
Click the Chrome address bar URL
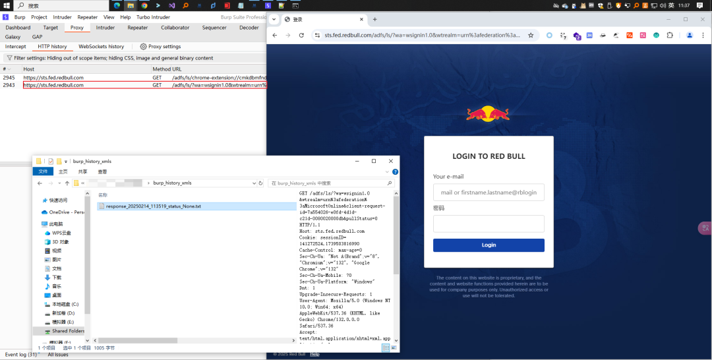[423, 35]
